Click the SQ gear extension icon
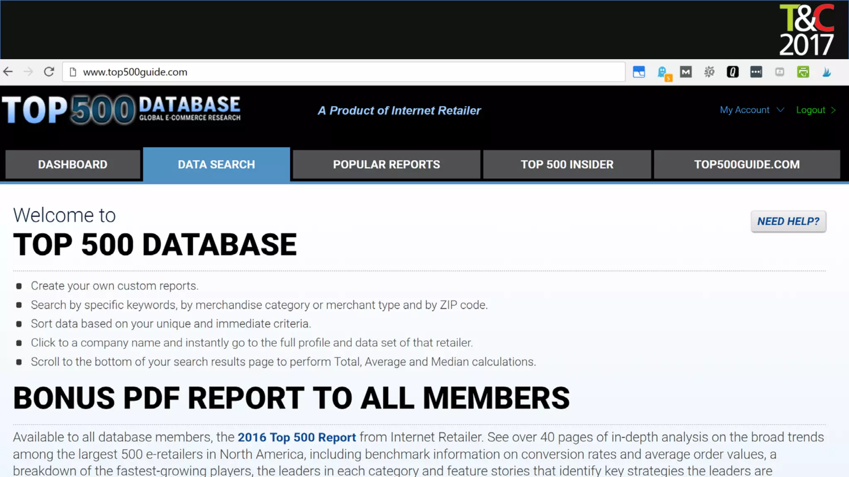Image resolution: width=849 pixels, height=477 pixels. click(x=709, y=72)
